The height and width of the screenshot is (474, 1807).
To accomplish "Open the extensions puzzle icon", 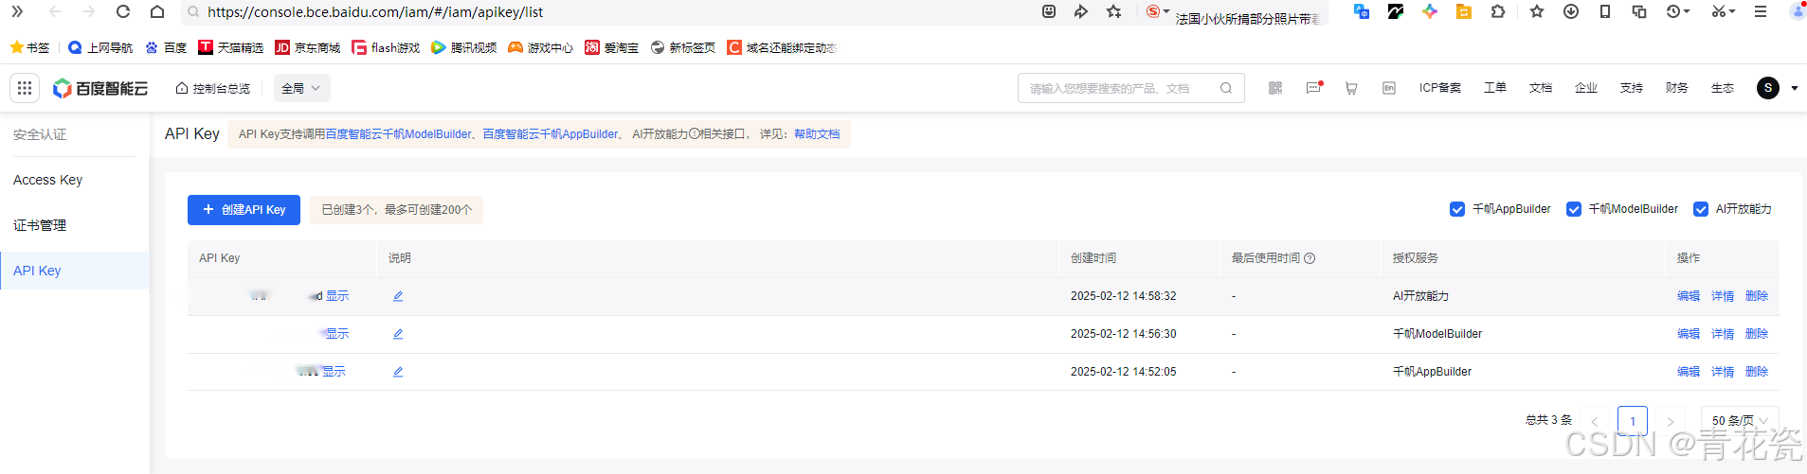I will tap(1498, 11).
